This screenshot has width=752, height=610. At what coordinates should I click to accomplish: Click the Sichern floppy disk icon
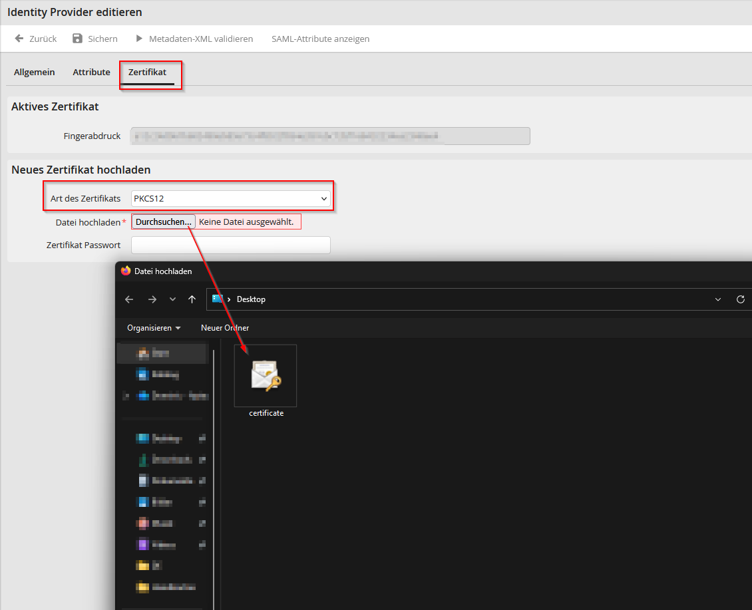pos(77,39)
